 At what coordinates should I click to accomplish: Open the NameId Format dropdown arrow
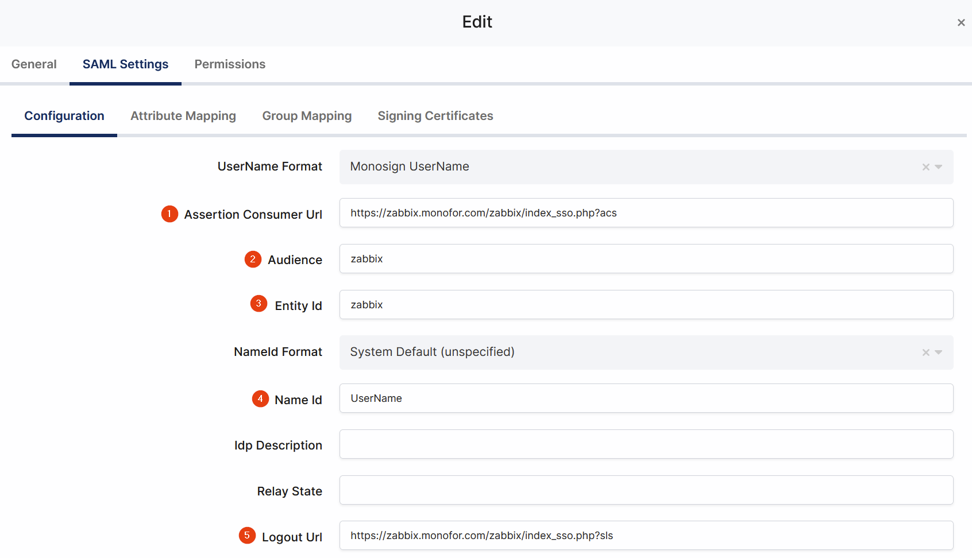point(939,352)
